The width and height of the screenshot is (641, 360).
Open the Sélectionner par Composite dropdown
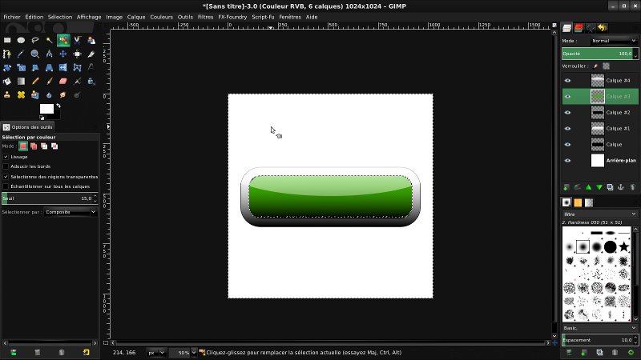tap(71, 212)
